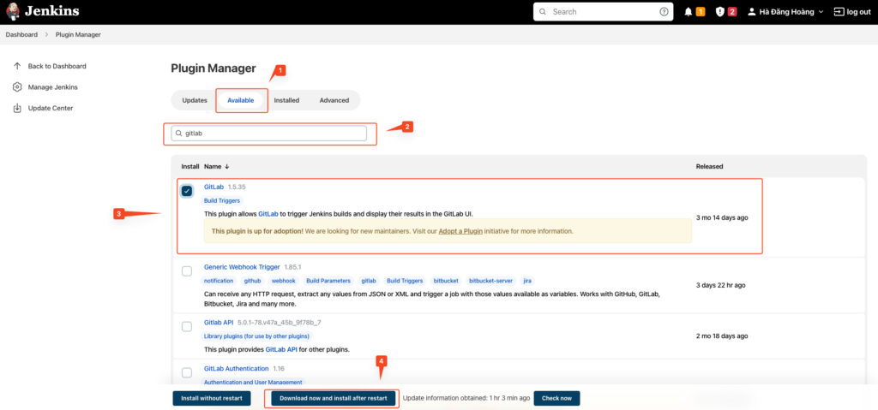Click the '3 mo 14 days ago' release date
This screenshot has height=410, width=878.
point(722,217)
